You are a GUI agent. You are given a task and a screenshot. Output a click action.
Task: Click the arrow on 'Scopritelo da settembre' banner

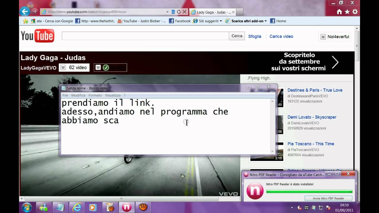coord(335,62)
